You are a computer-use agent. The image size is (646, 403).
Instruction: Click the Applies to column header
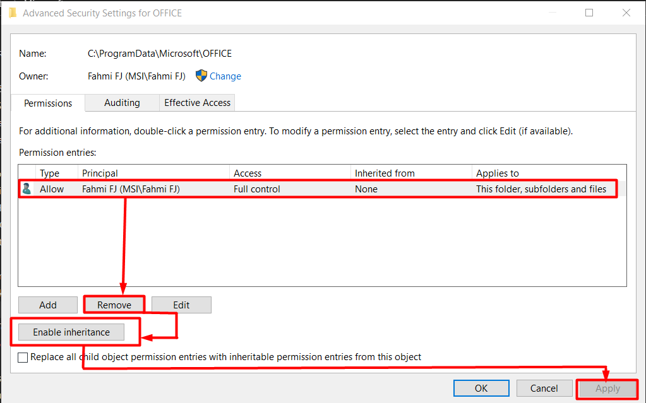tap(498, 173)
